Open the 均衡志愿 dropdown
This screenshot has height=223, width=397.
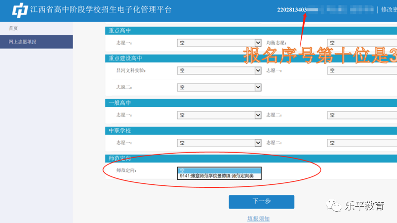362,43
